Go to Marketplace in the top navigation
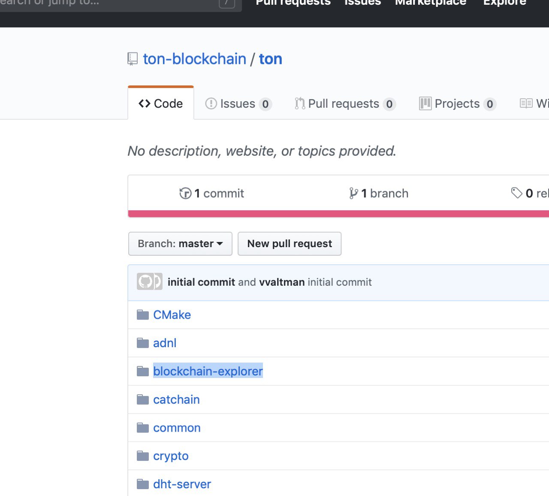This screenshot has width=549, height=496. coord(431,3)
